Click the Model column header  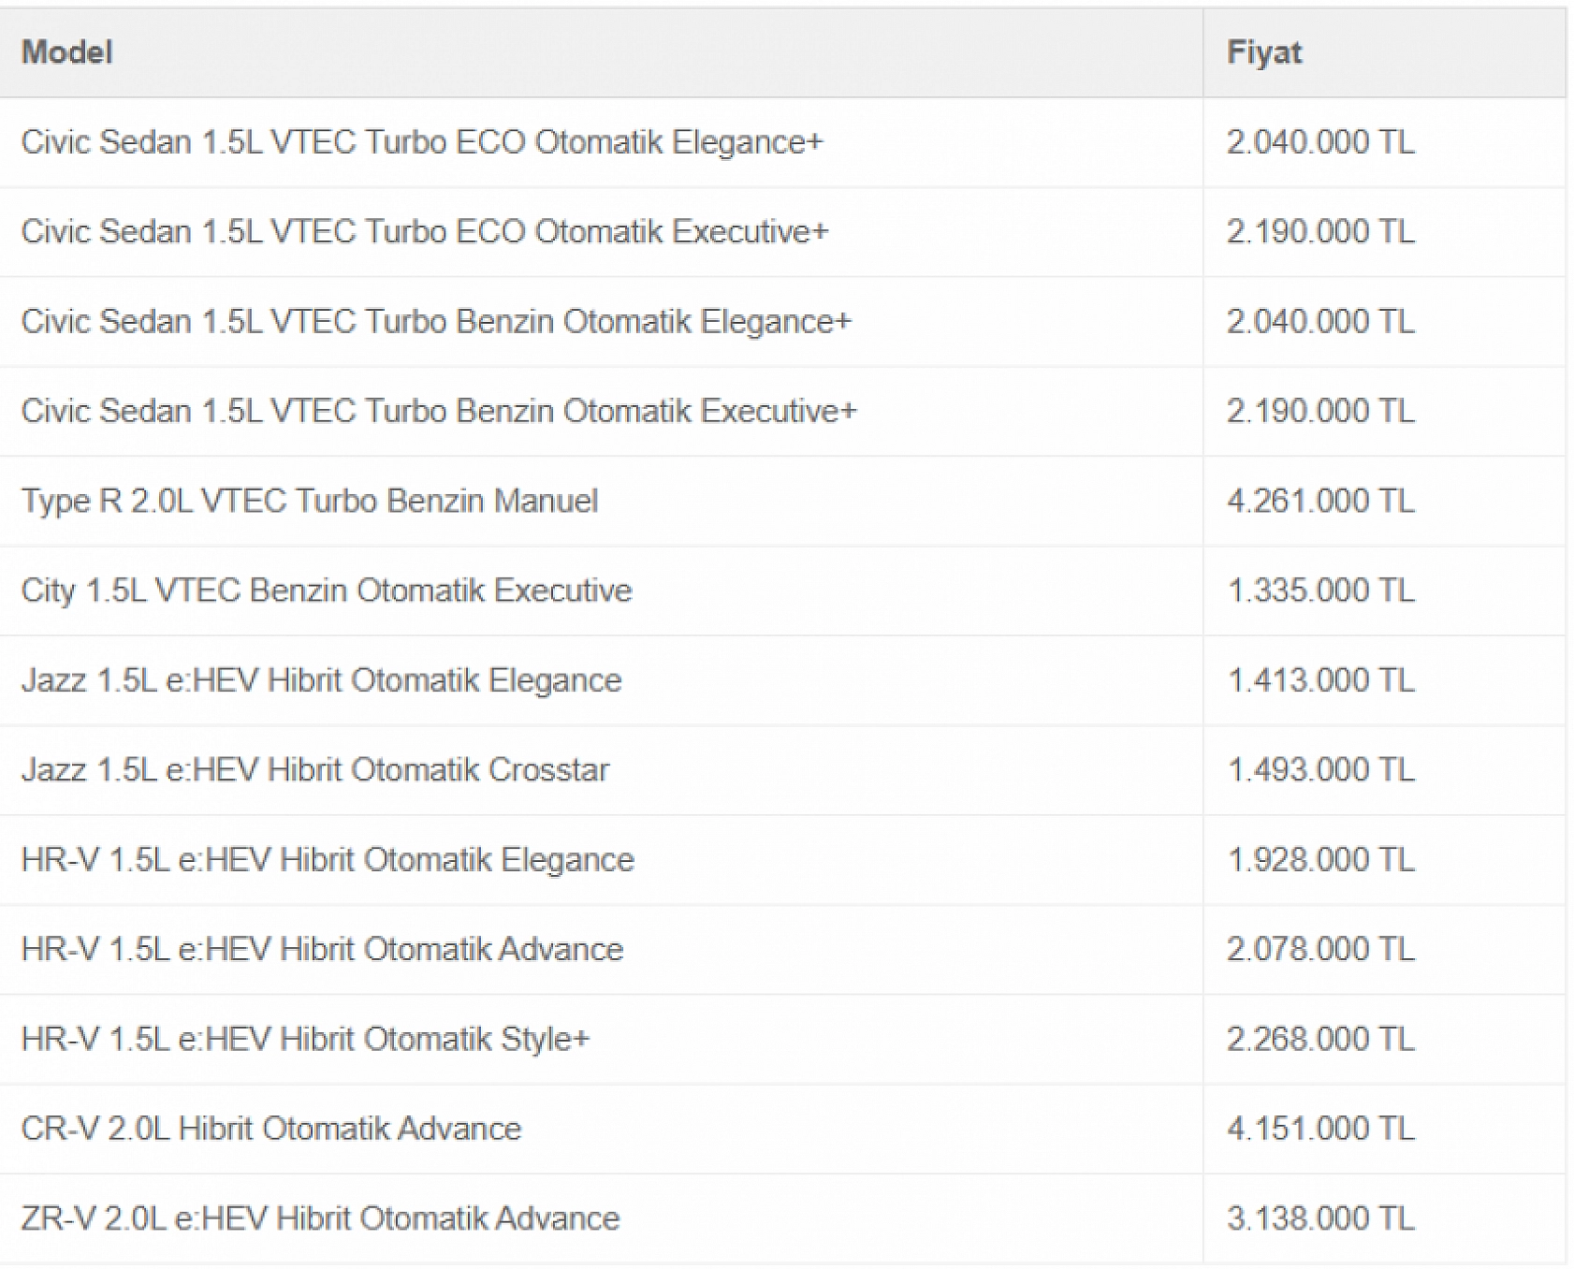point(67,52)
